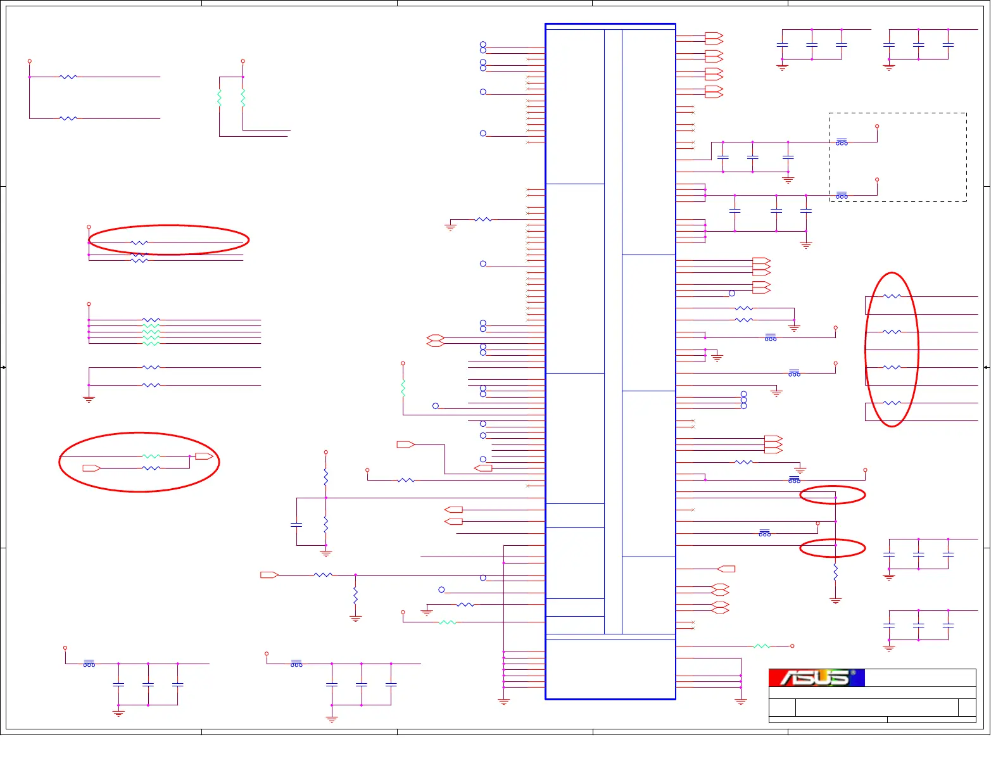Select the right-hand green vertical resistor at top left
Screen dimensions: 1003x775
click(243, 98)
